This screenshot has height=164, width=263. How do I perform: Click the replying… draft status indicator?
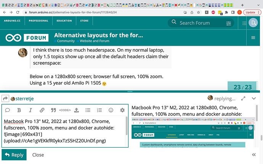click(225, 99)
